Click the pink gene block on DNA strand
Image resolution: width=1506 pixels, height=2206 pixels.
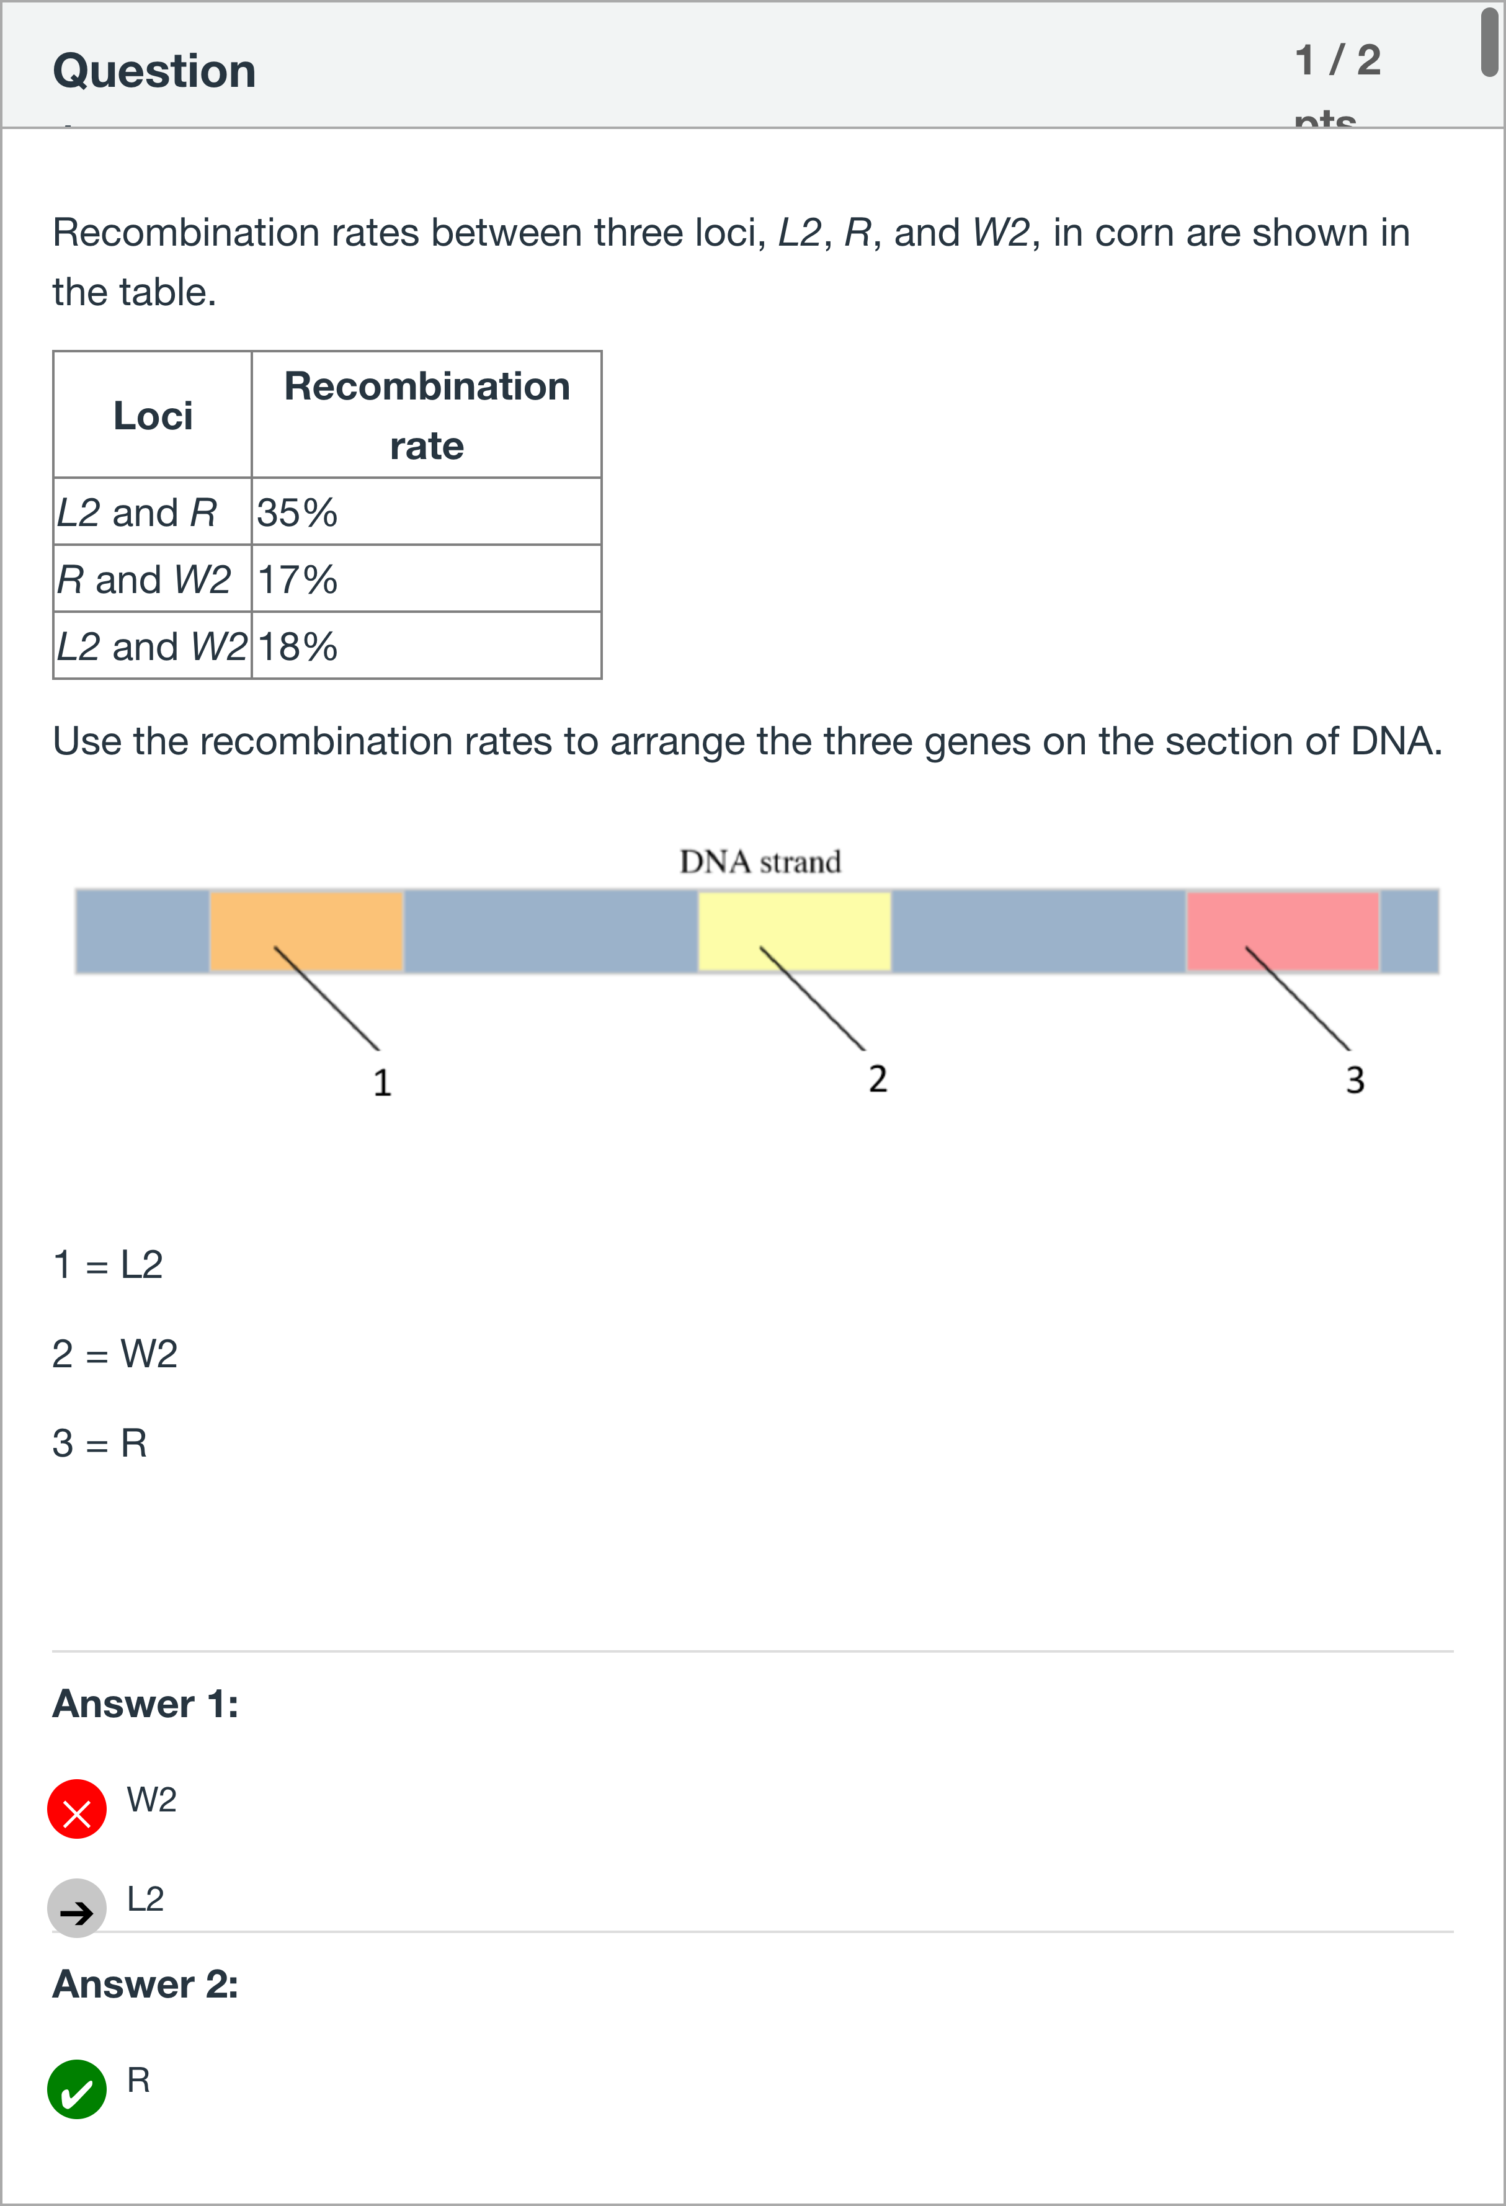tap(1282, 931)
